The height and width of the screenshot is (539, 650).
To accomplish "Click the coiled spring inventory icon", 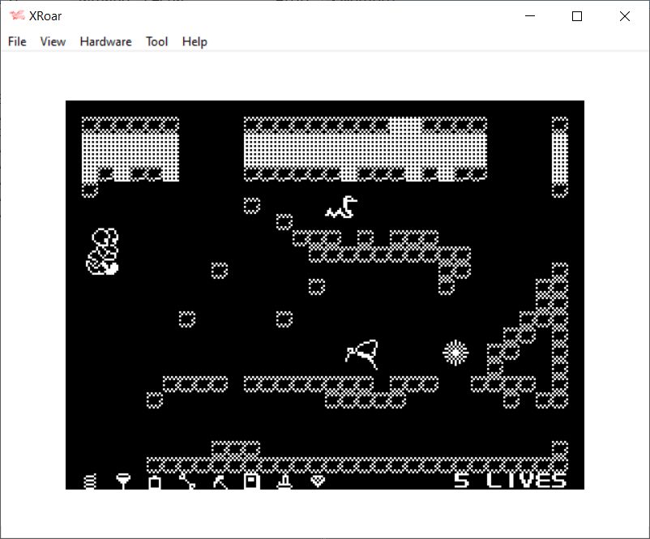I will click(x=90, y=481).
